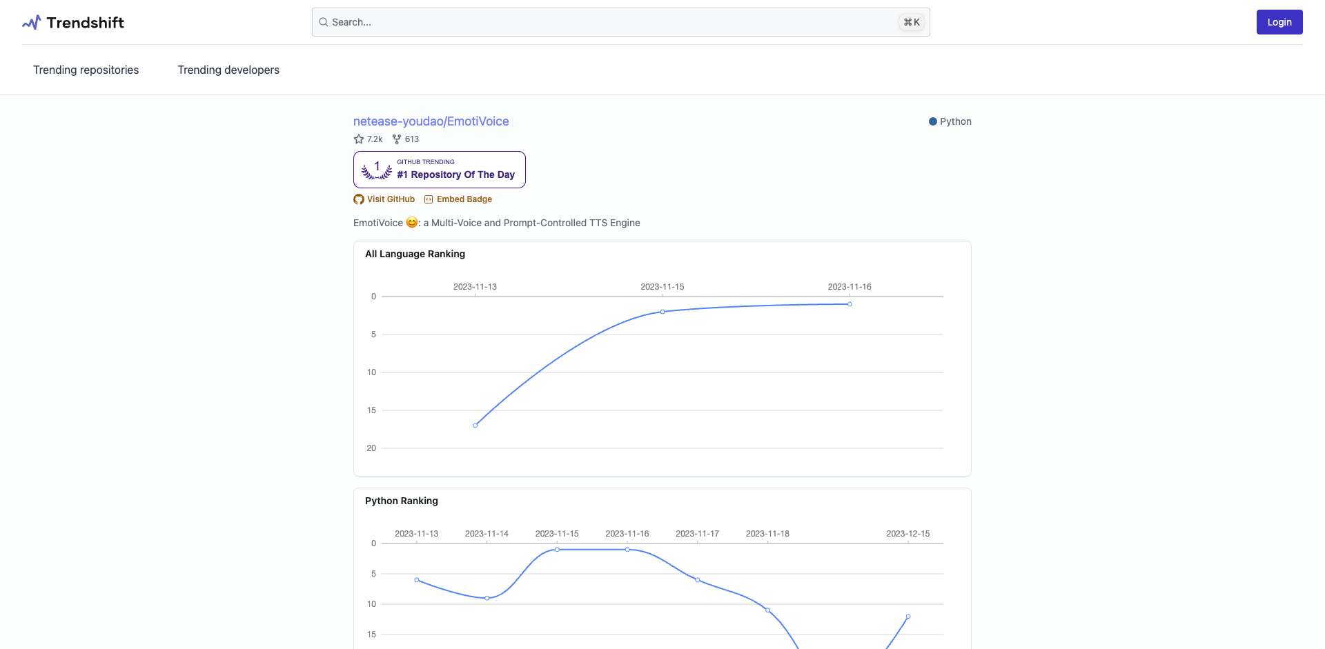
Task: Click the laurel wreath rank icon
Action: click(377, 170)
